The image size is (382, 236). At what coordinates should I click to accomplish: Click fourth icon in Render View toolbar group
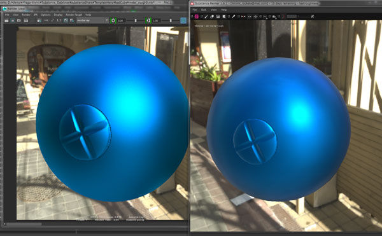click(x=26, y=21)
